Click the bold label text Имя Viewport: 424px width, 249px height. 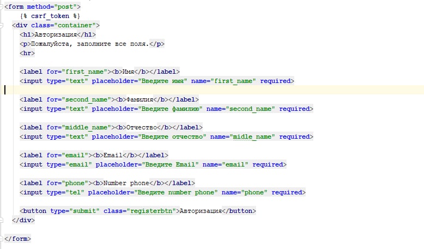point(128,72)
